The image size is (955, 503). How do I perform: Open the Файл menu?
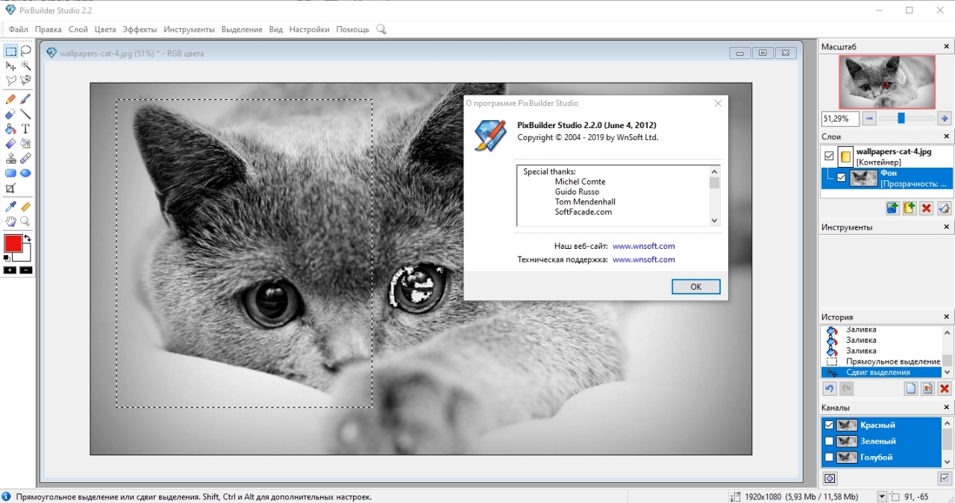[x=19, y=29]
